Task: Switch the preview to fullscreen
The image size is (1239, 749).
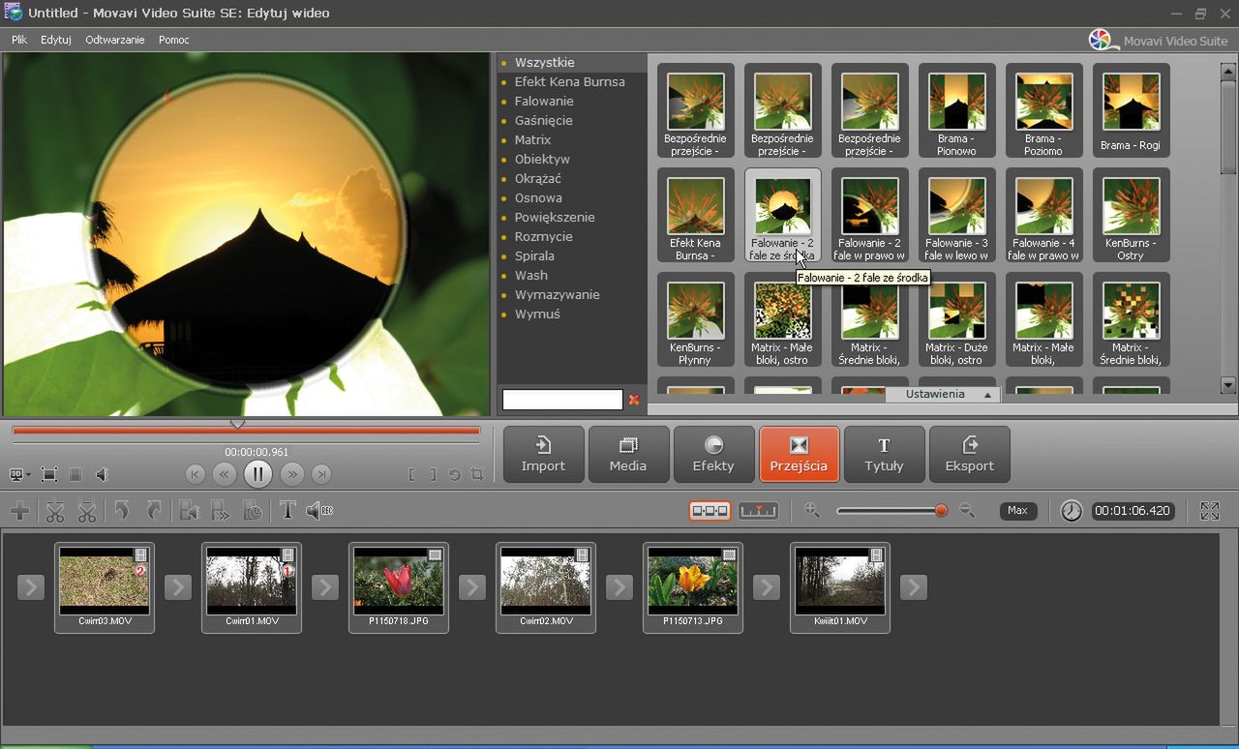Action: coord(48,474)
